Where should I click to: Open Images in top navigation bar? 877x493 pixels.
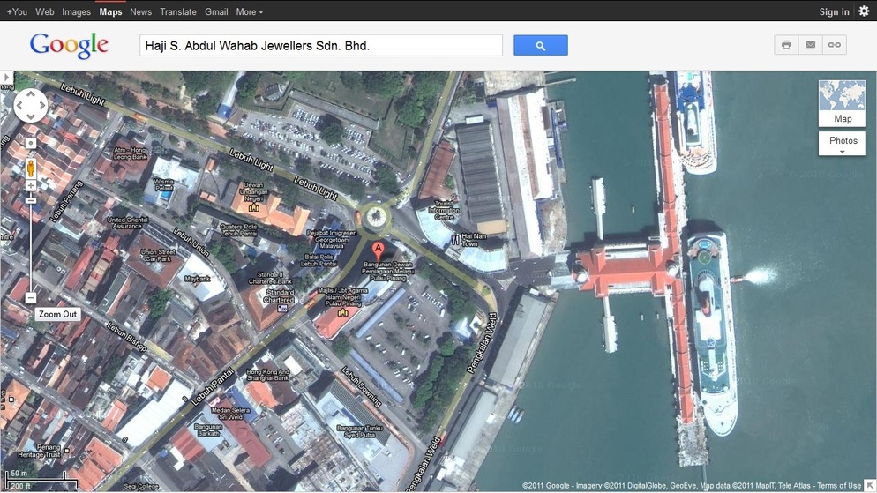(x=76, y=11)
